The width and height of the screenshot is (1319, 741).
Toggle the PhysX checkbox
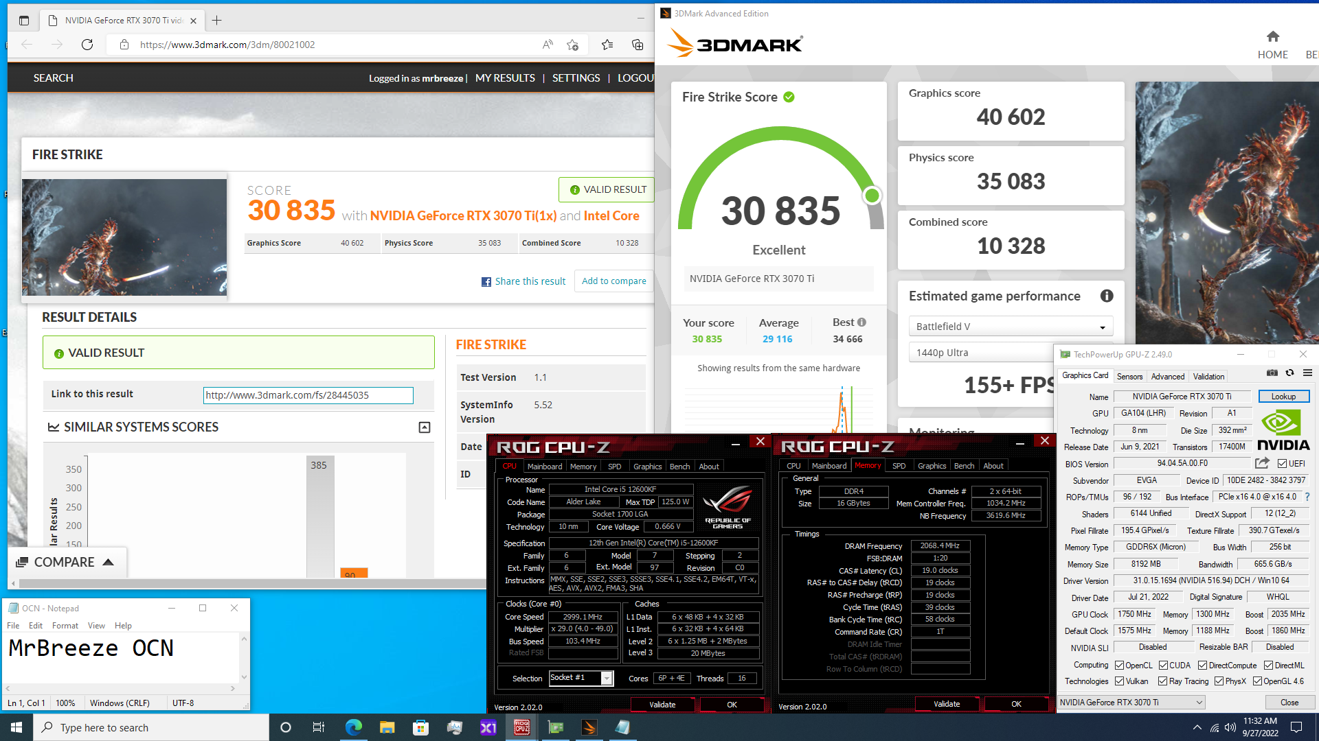1219,681
